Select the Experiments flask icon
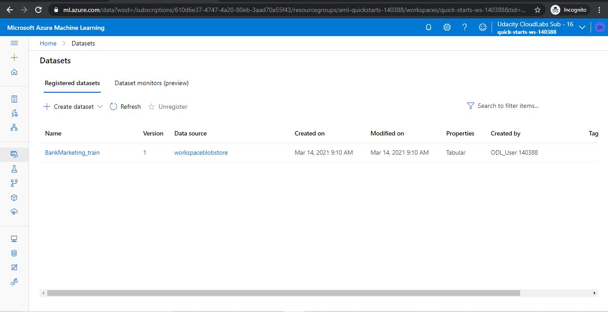Image resolution: width=608 pixels, height=312 pixels. pyautogui.click(x=14, y=168)
